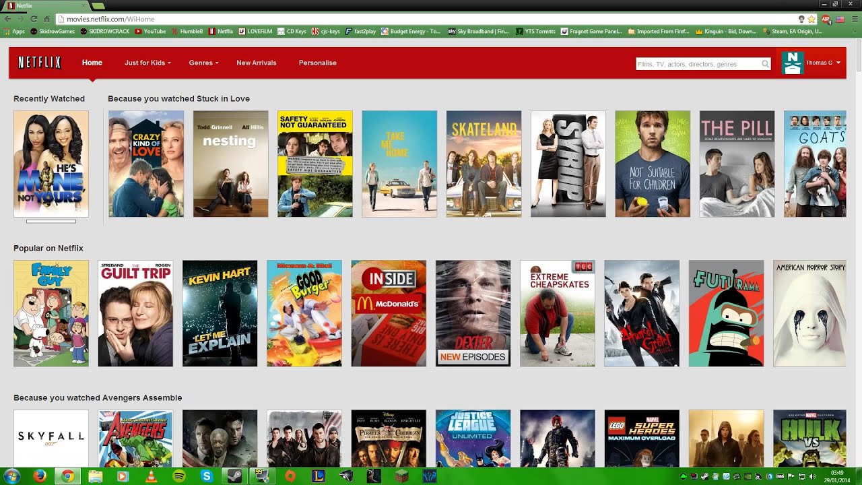The height and width of the screenshot is (485, 862).
Task: Open the Skyfall 007 poster
Action: [51, 439]
